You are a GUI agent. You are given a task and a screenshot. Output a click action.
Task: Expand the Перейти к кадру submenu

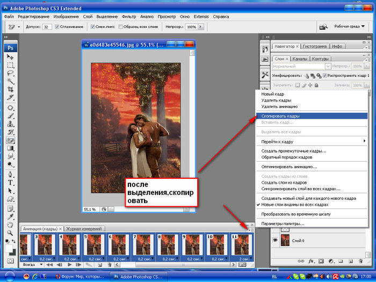(312, 141)
